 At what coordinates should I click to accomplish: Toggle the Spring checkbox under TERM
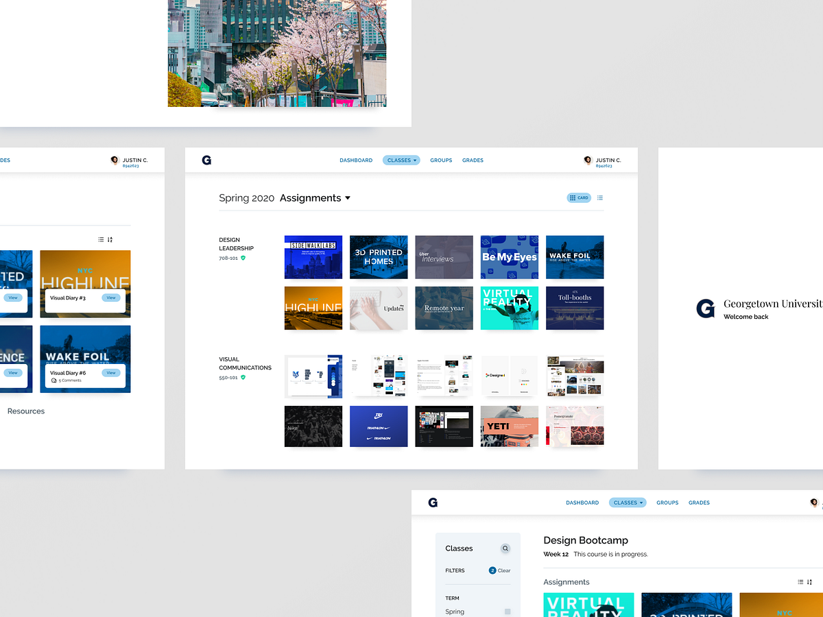[506, 611]
